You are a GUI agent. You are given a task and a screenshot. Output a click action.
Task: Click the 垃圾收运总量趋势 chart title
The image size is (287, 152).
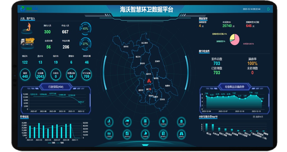(x=234, y=87)
